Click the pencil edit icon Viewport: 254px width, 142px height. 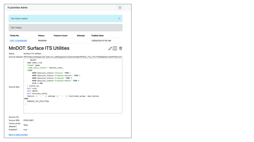(x=110, y=48)
